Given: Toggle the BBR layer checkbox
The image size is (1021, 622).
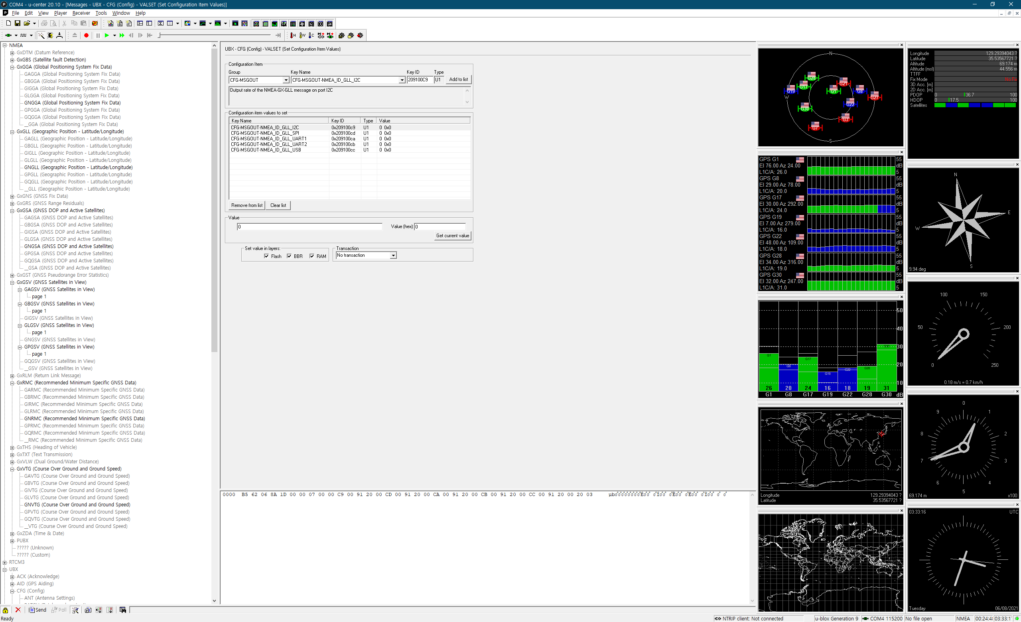Looking at the screenshot, I should tap(289, 256).
